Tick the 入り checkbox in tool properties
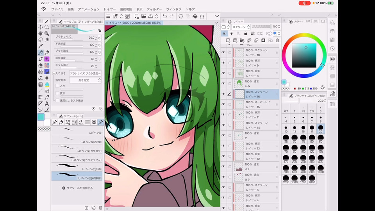 [x=57, y=86]
